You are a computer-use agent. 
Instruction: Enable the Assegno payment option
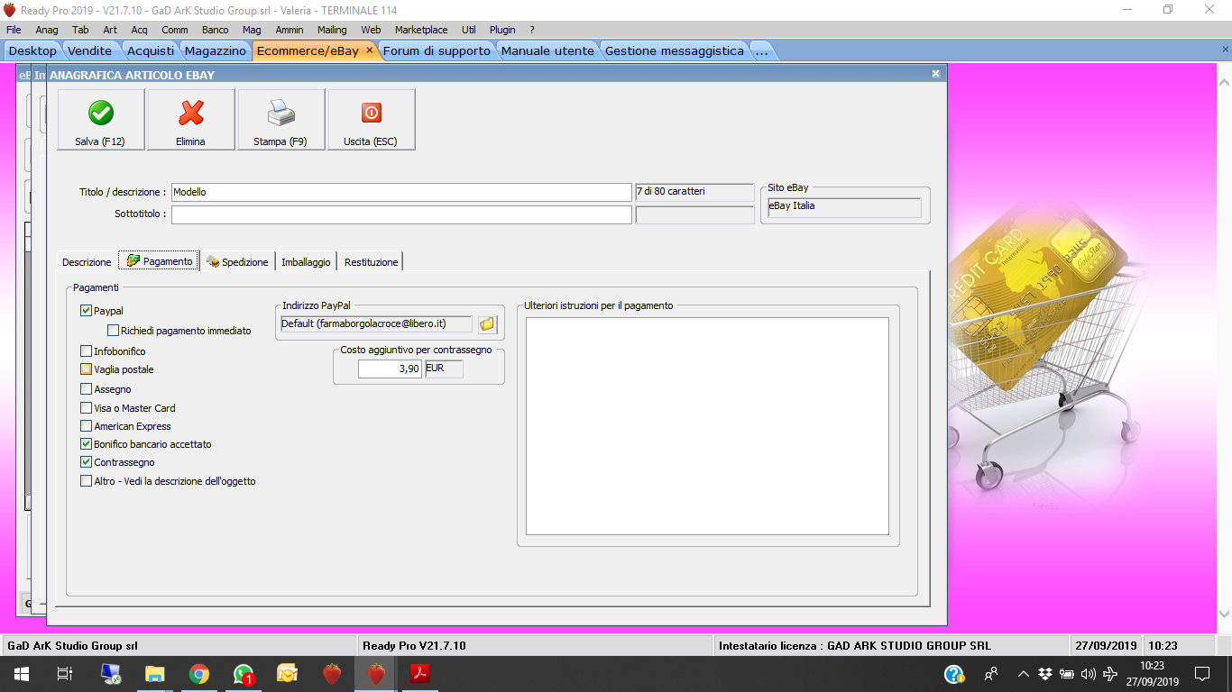tap(87, 389)
